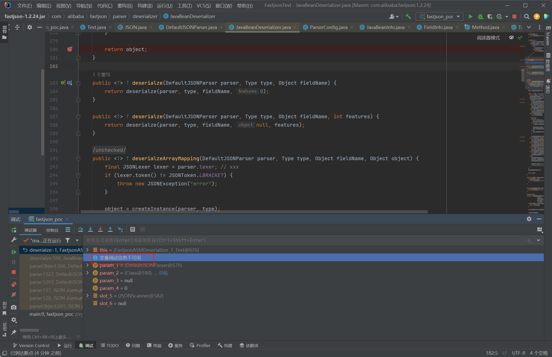Click the Evaluate Expression calculator icon
The image size is (552, 357).
pos(132,229)
